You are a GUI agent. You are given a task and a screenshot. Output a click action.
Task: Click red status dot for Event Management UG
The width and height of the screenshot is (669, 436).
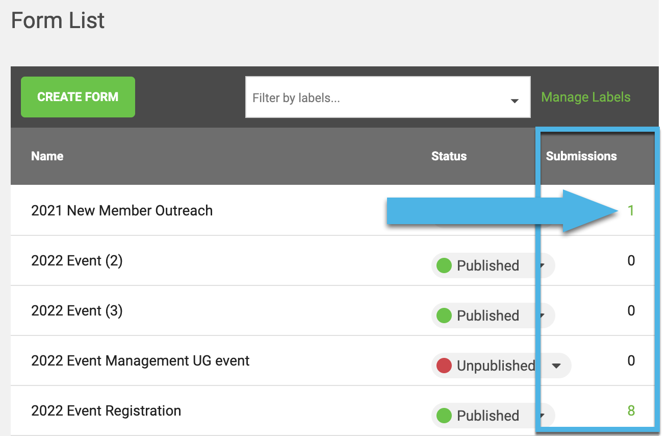pos(444,366)
